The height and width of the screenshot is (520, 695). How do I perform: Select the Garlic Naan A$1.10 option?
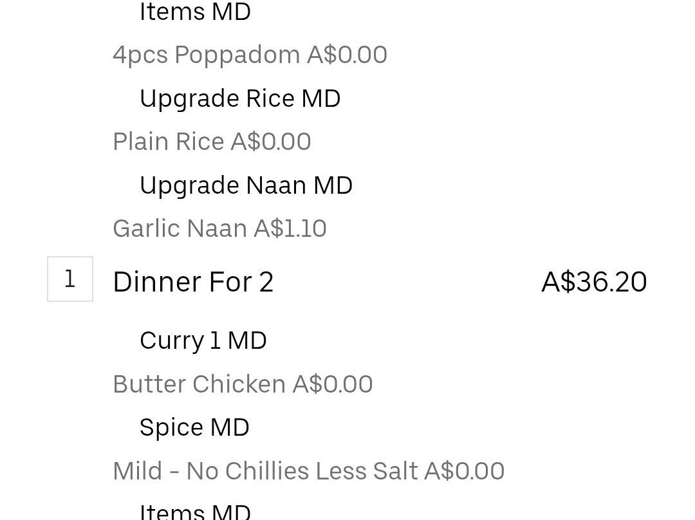220,228
